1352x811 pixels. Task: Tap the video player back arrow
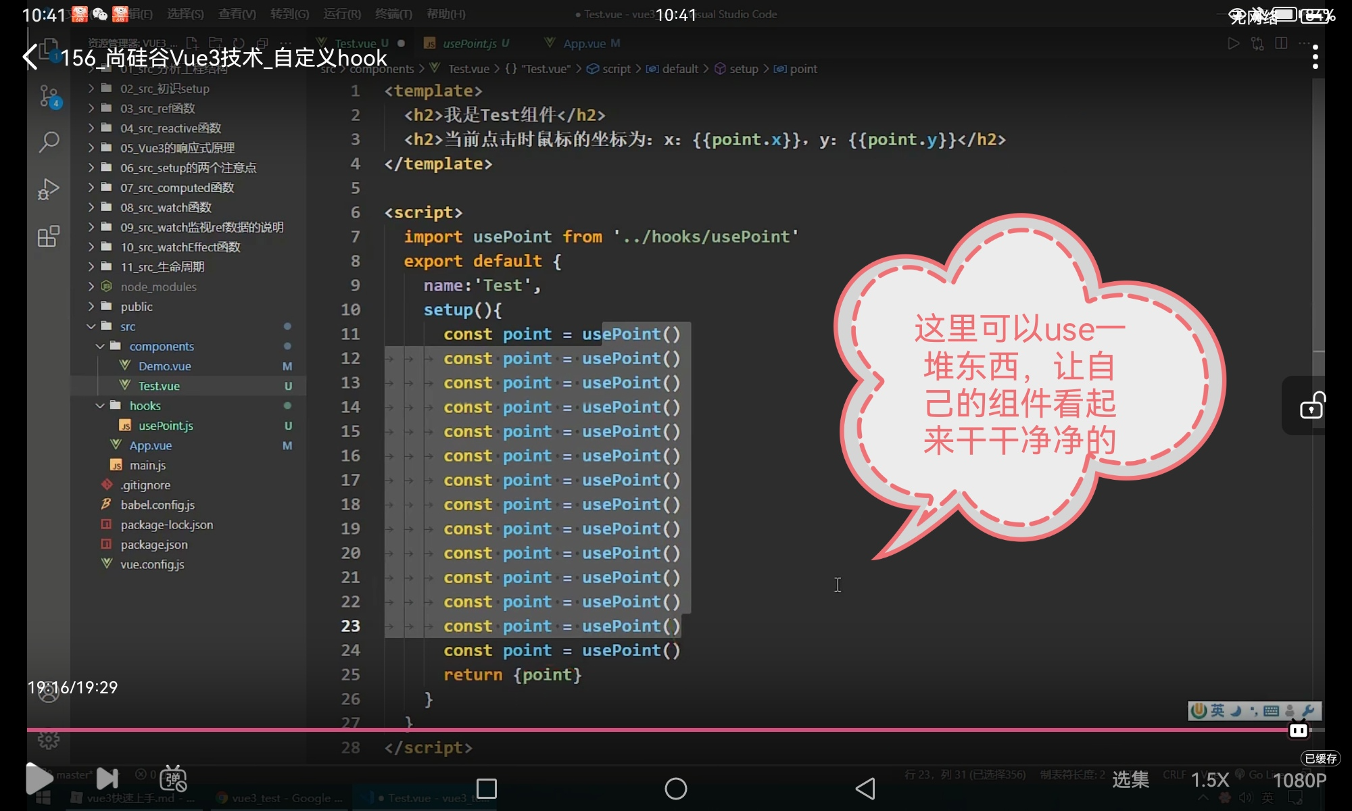pos(30,57)
